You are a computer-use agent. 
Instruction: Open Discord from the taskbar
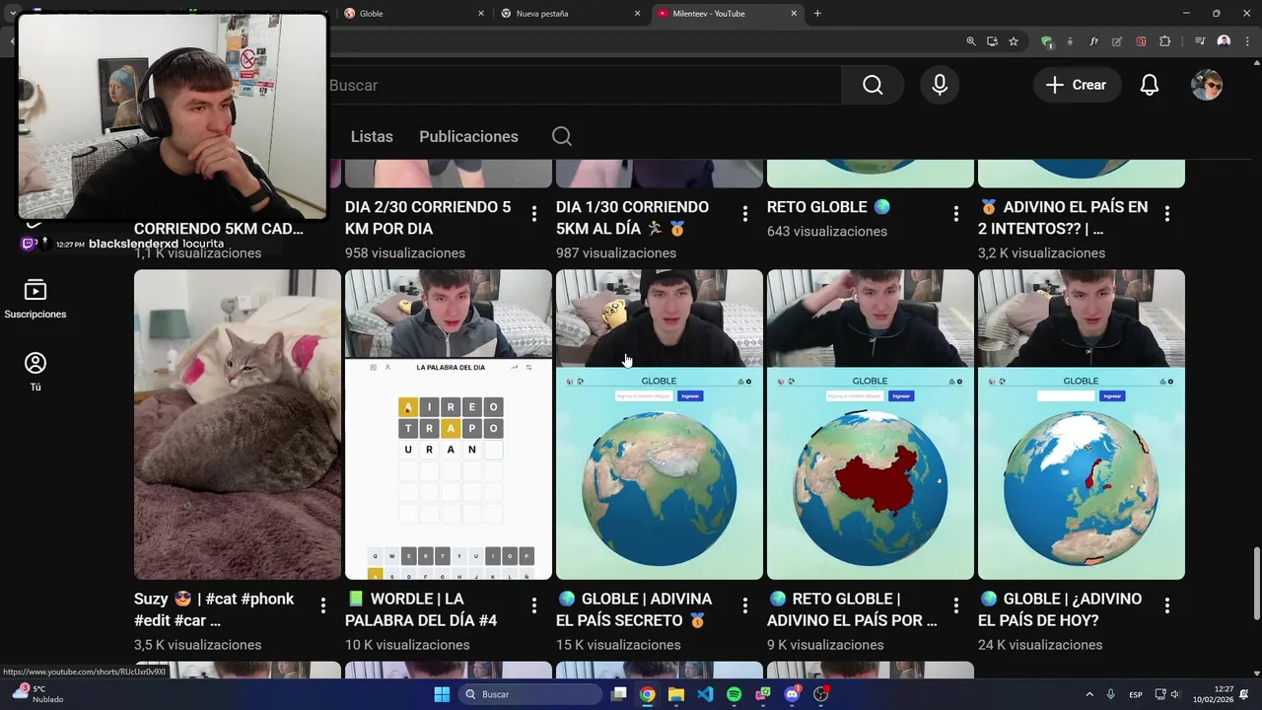tap(793, 694)
